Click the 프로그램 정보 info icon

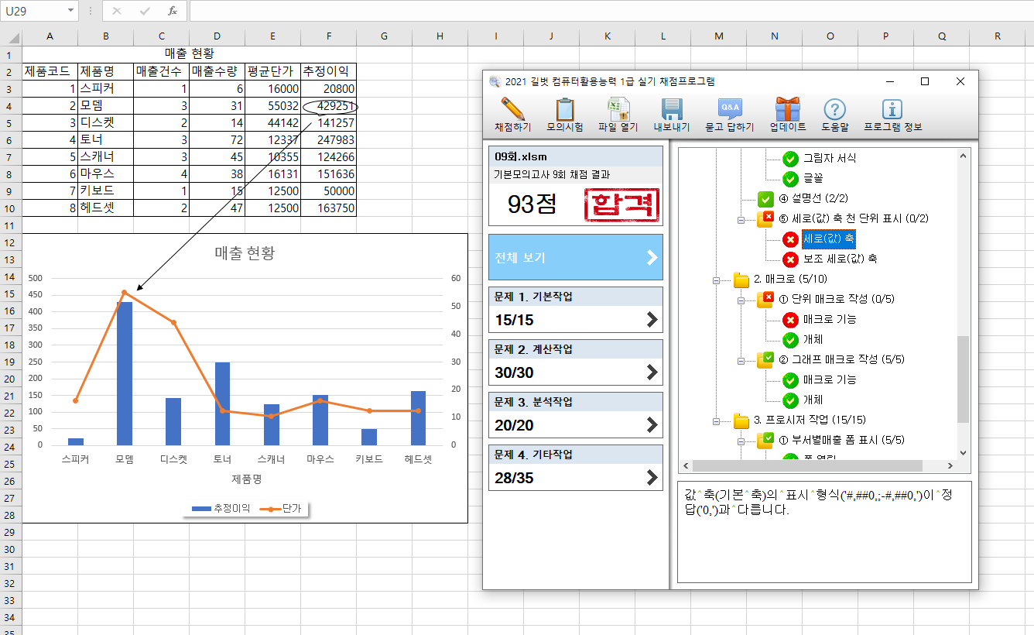892,110
